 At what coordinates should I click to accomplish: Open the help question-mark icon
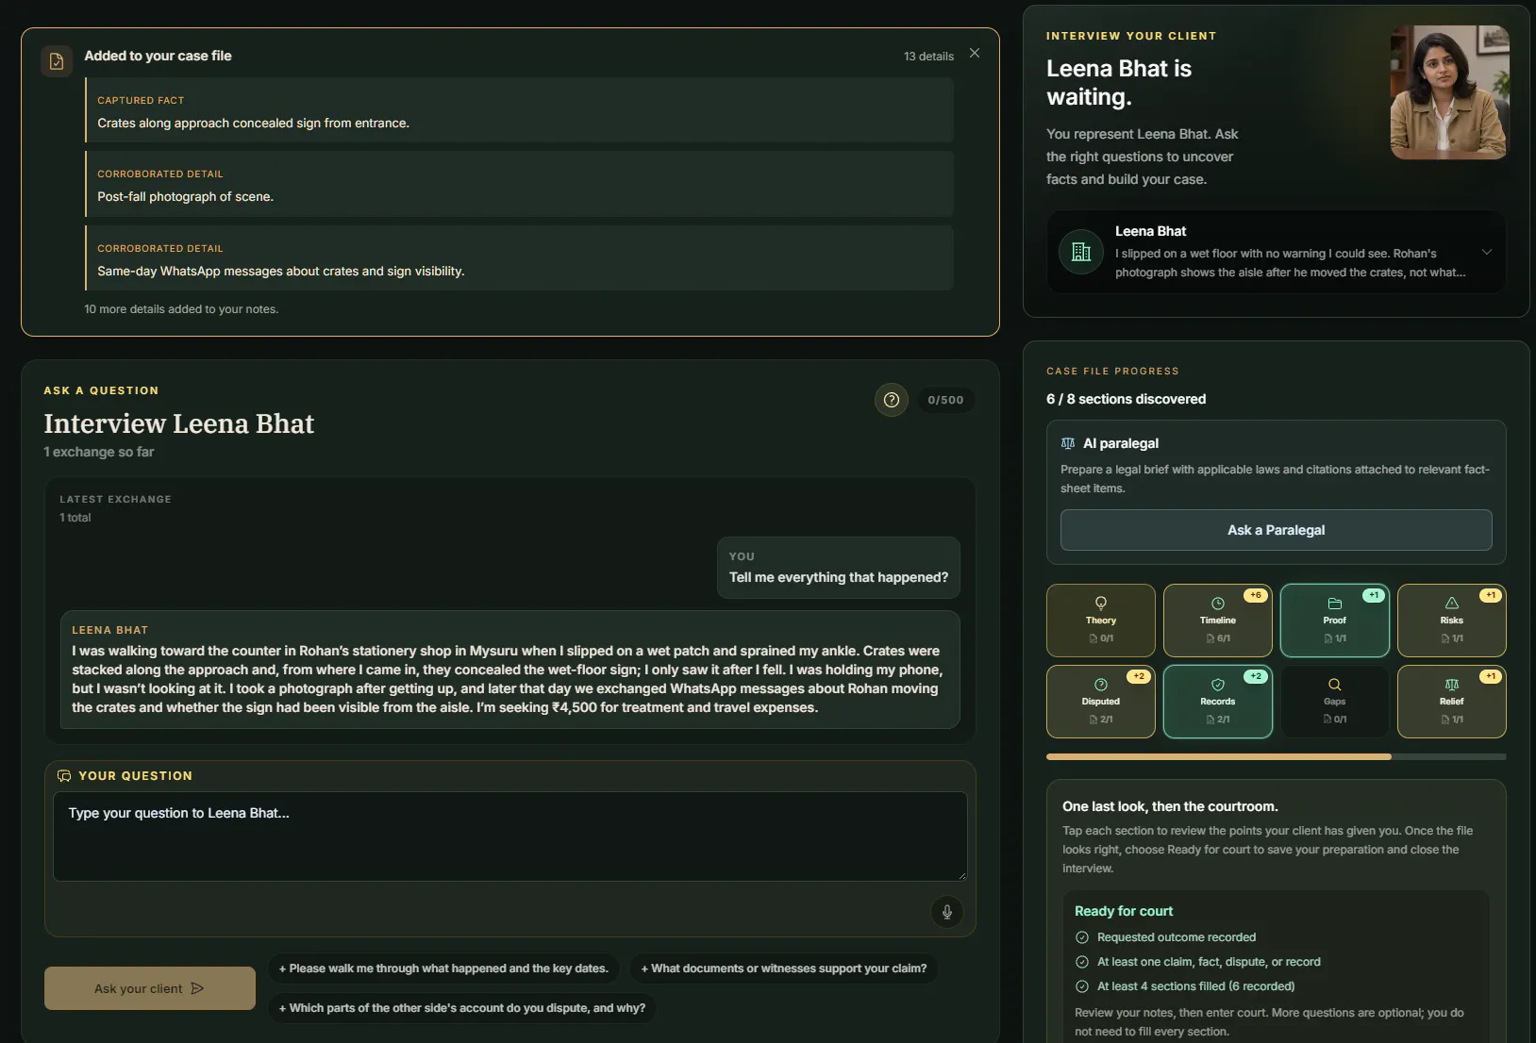click(892, 400)
